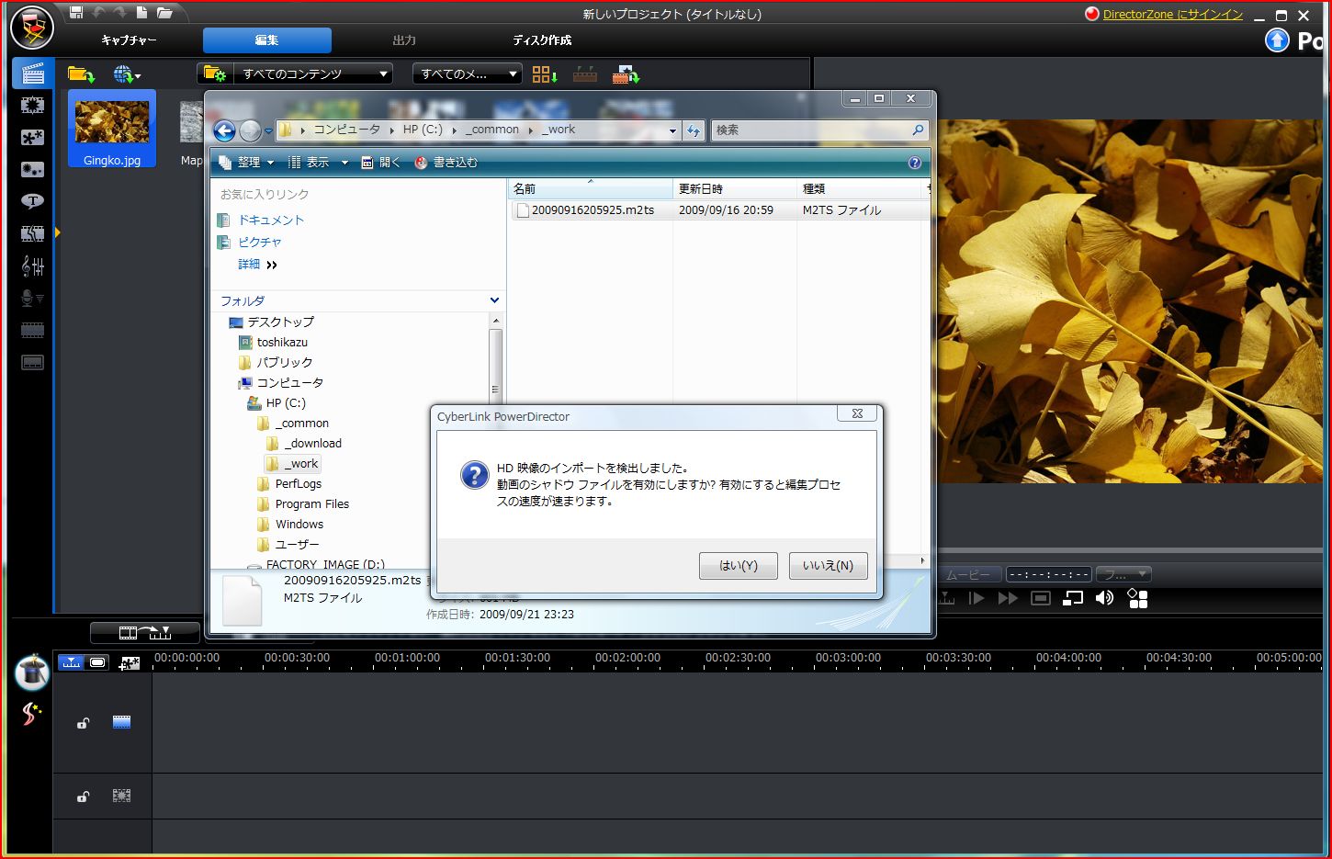Open the すべてのコンテンツ library dropdown
Viewport: 1332px width, 859px height.
[x=312, y=74]
